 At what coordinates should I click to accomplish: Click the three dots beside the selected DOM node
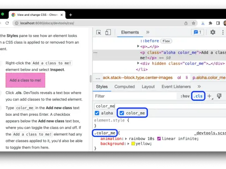[x=95, y=52]
